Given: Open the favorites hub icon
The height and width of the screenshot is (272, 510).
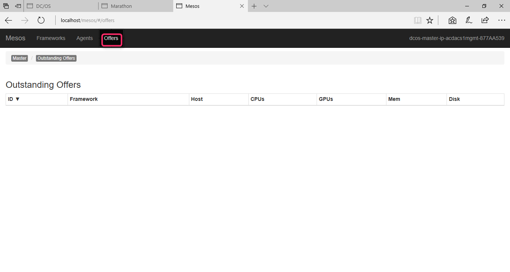Looking at the screenshot, I should pos(453,21).
